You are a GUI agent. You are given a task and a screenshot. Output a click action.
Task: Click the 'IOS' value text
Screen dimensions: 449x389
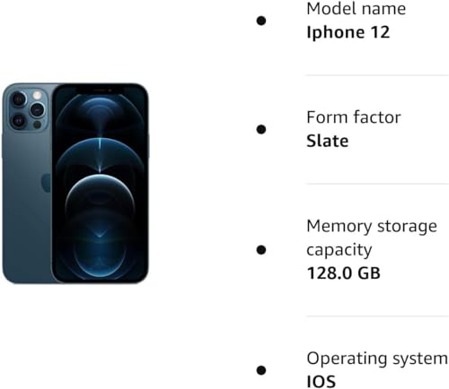(x=321, y=382)
